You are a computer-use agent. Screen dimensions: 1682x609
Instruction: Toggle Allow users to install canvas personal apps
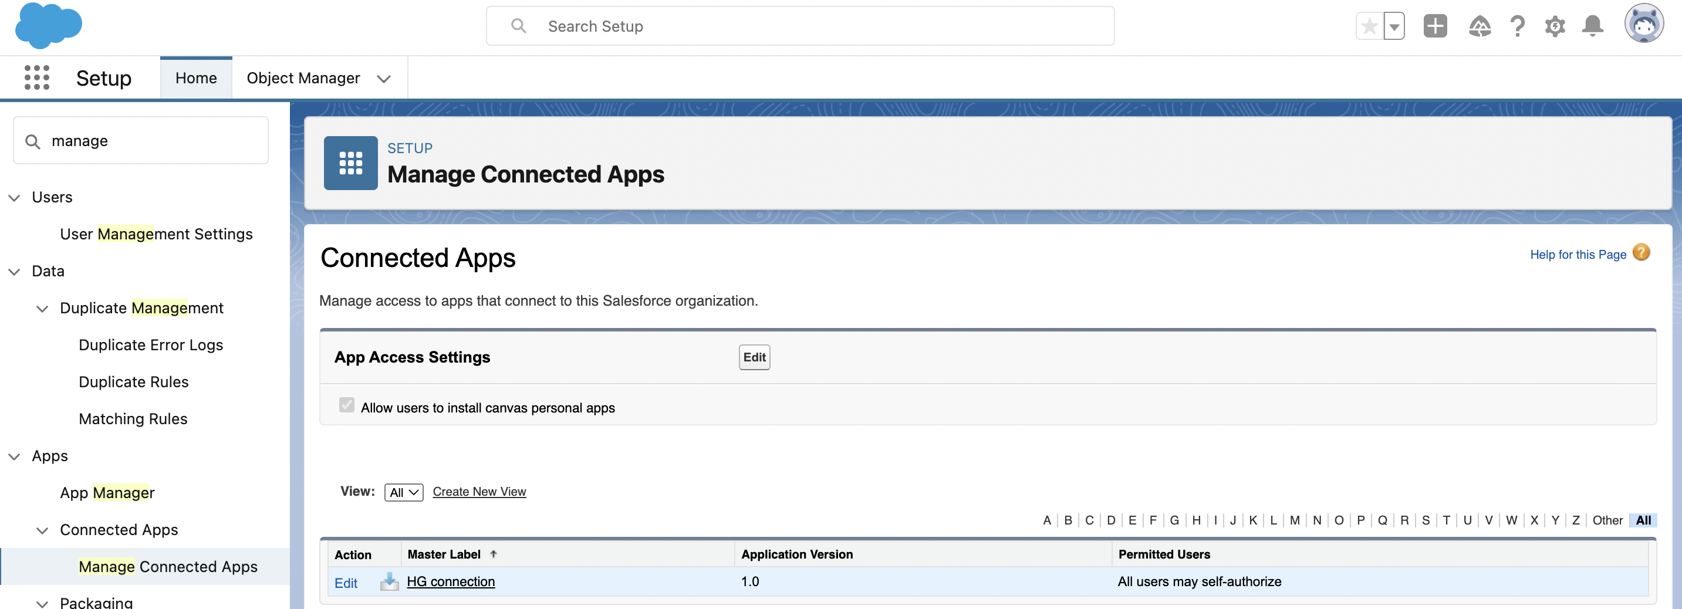click(x=347, y=405)
